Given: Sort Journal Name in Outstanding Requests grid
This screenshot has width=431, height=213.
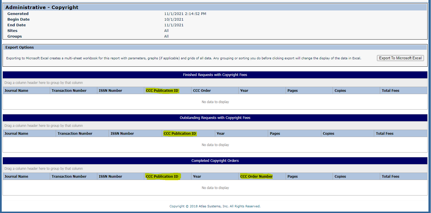Looking at the screenshot, I should point(16,133).
